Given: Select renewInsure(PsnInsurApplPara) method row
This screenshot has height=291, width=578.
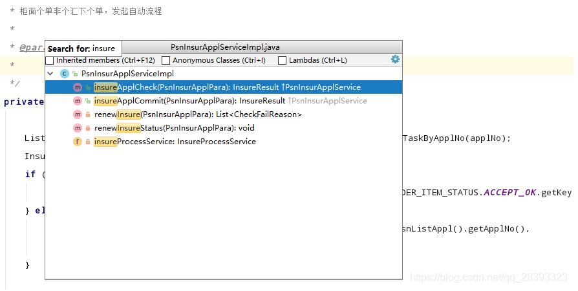Looking at the screenshot, I should pyautogui.click(x=224, y=114).
